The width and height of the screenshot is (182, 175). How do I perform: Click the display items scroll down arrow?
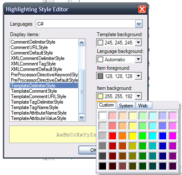point(82,118)
